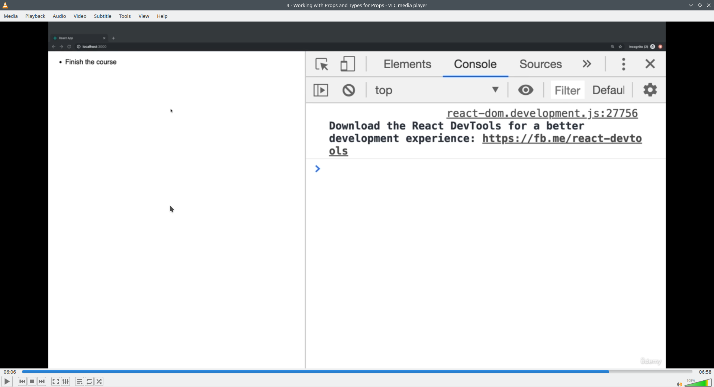
Task: Open the Help menu
Action: click(162, 16)
